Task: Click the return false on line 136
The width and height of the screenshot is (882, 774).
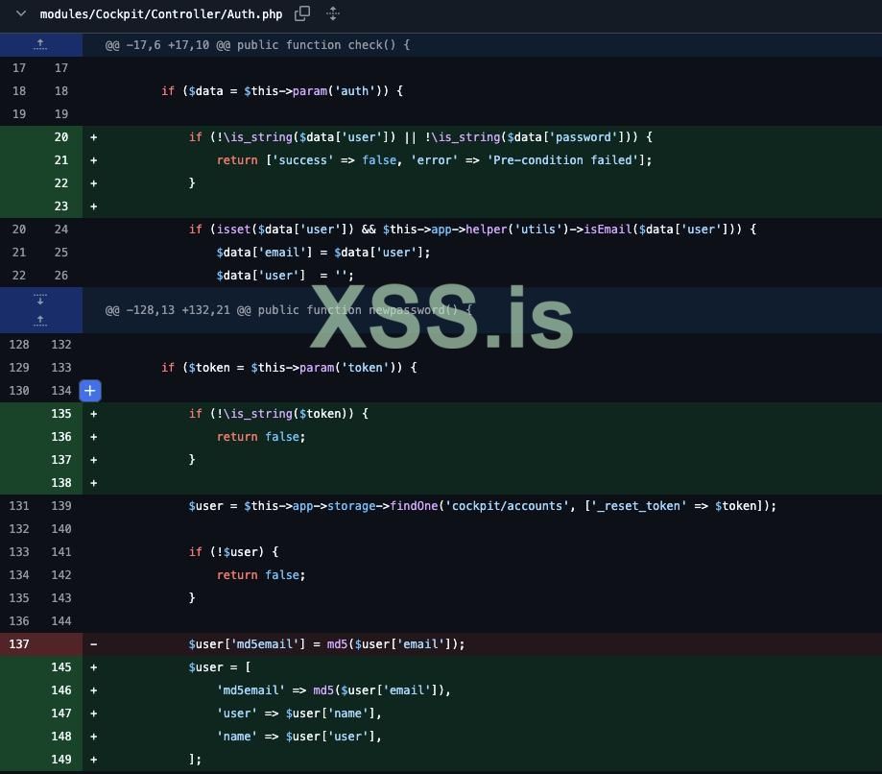Action: pyautogui.click(x=261, y=437)
